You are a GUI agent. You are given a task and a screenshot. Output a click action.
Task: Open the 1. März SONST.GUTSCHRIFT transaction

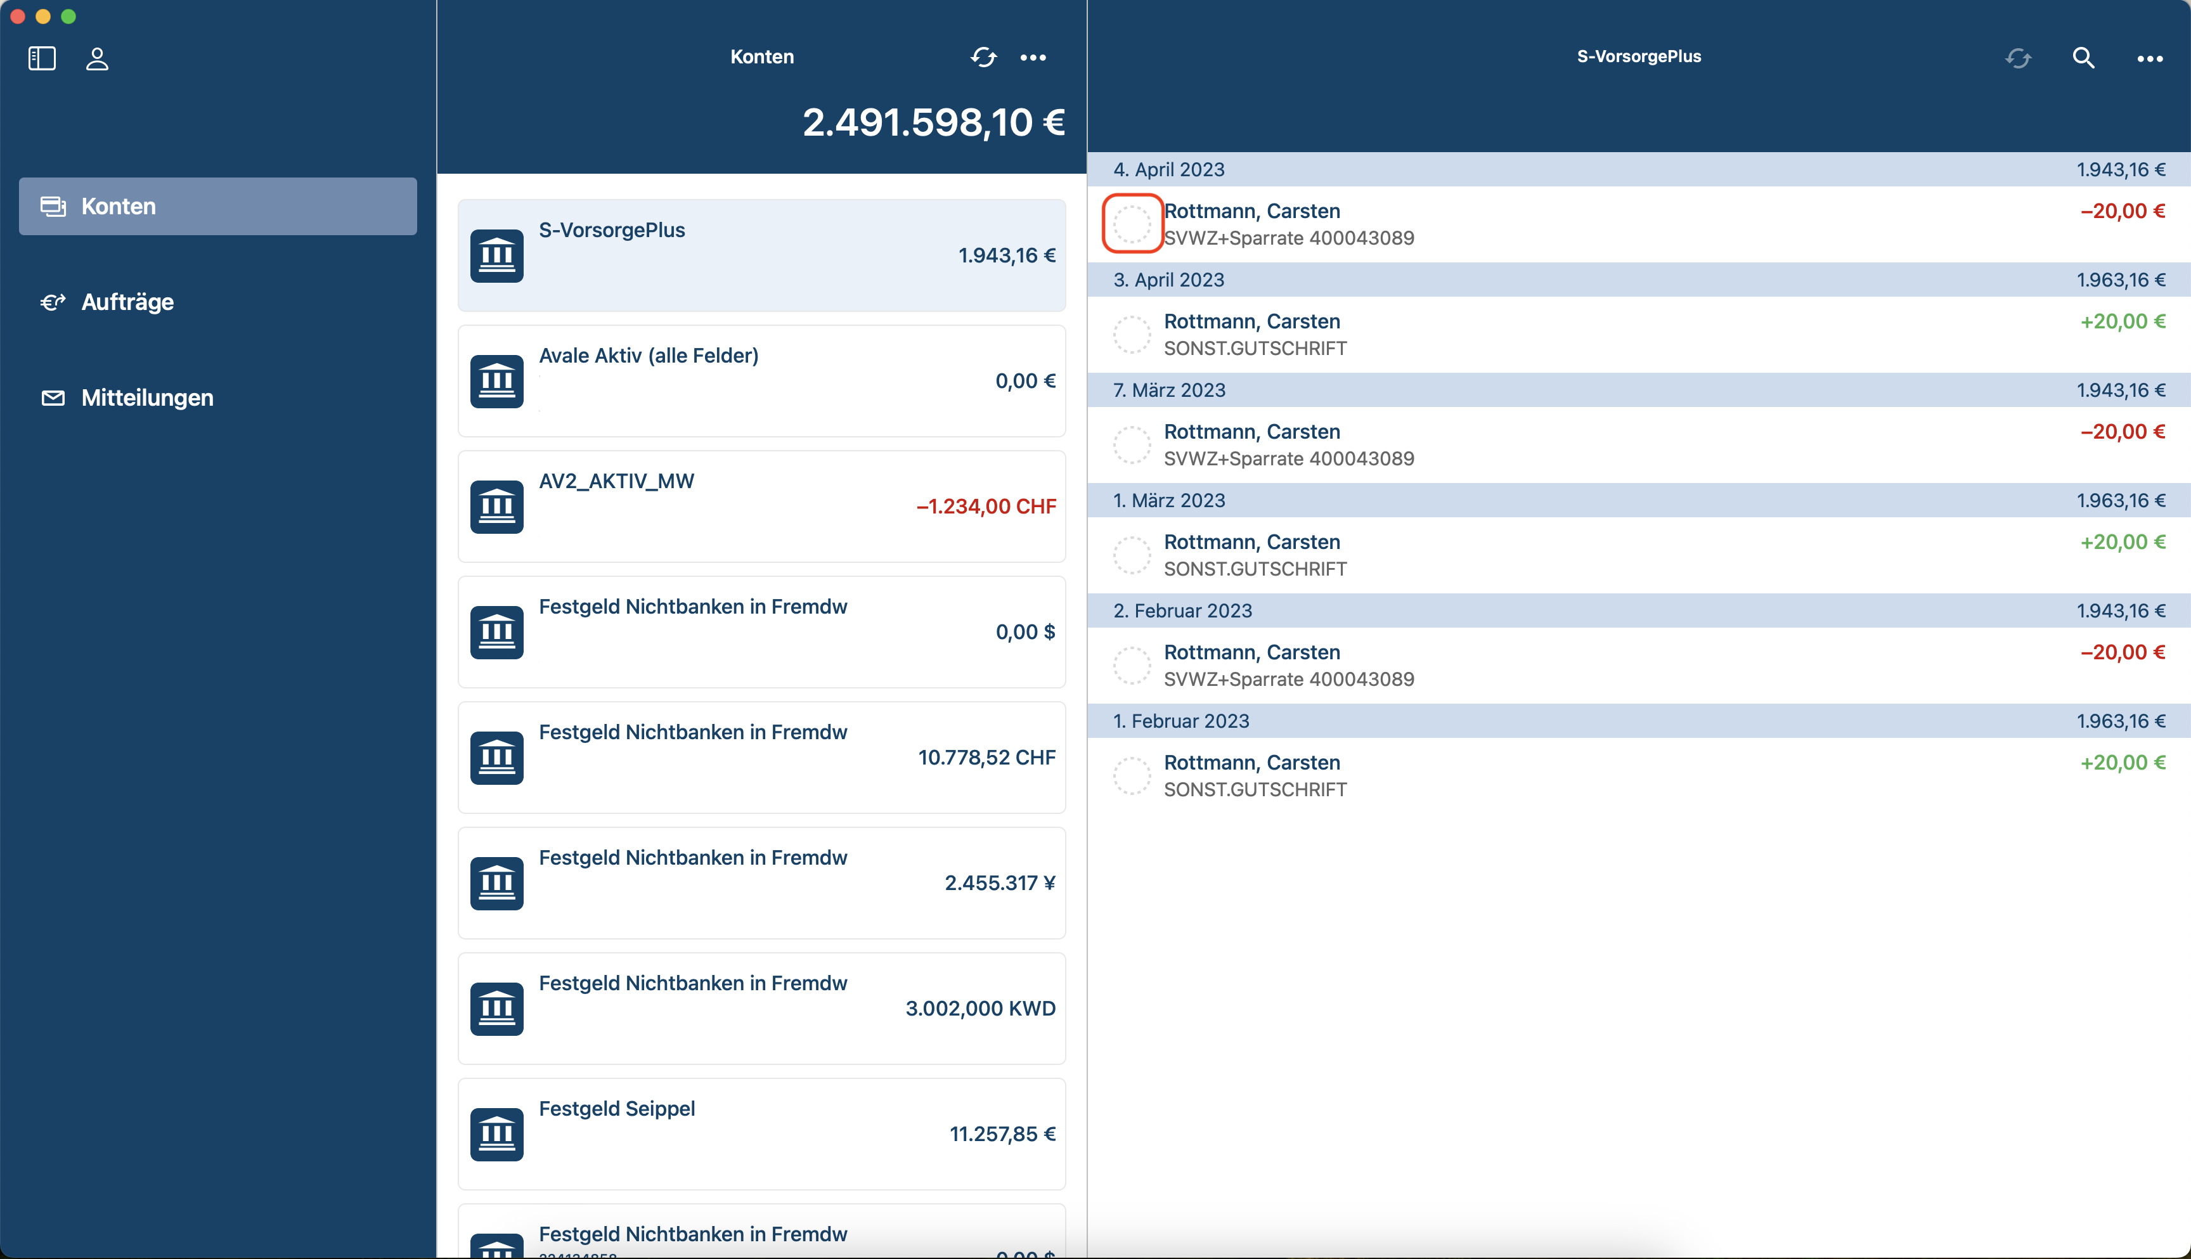(1638, 555)
